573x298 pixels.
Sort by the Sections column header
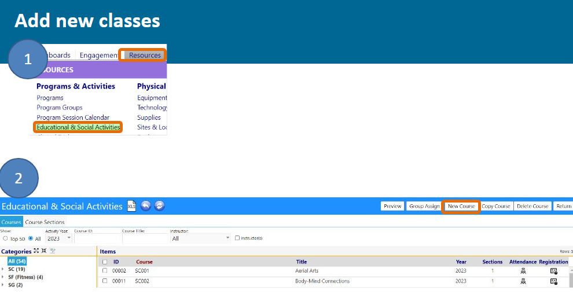(492, 262)
